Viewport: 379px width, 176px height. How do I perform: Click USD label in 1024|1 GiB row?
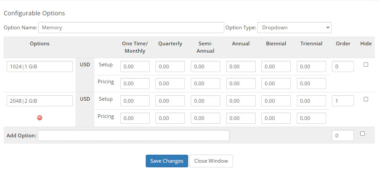click(x=85, y=65)
